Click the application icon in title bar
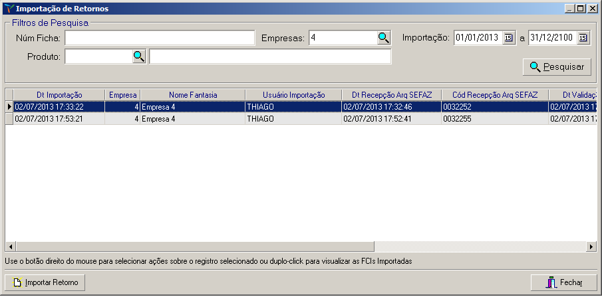The image size is (602, 297). pyautogui.click(x=8, y=9)
